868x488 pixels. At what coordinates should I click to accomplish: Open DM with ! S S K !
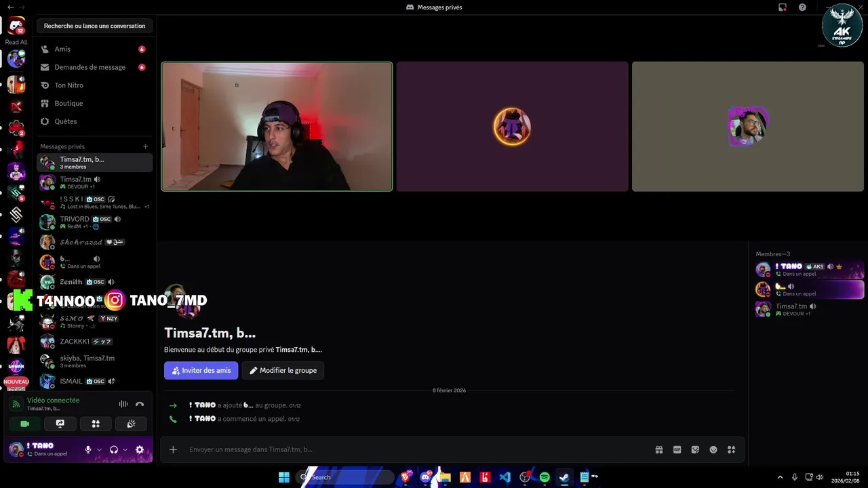point(94,202)
